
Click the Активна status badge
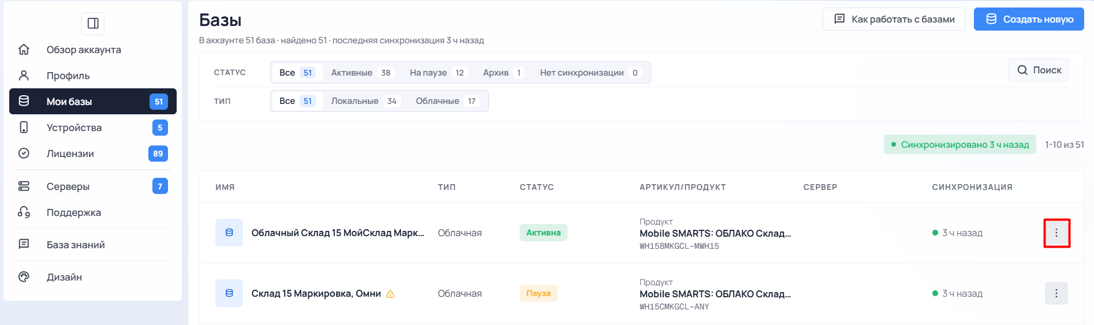tap(543, 233)
